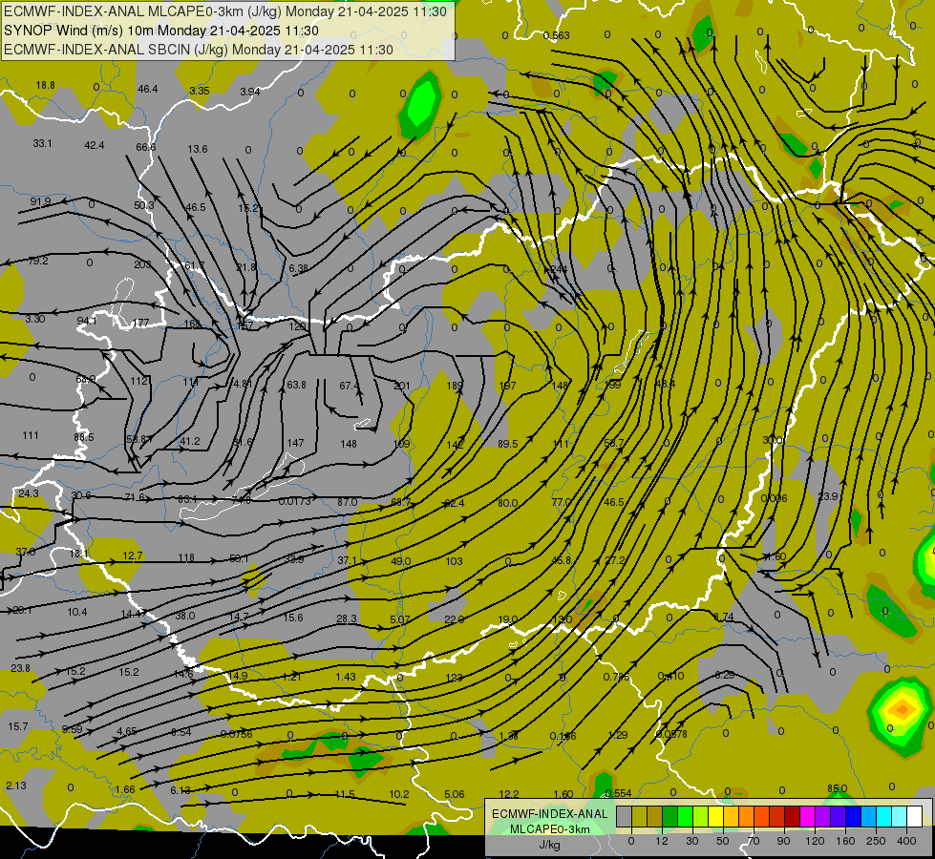The image size is (935, 859).
Task: Click the magenta legend swatch
Action: click(x=807, y=817)
